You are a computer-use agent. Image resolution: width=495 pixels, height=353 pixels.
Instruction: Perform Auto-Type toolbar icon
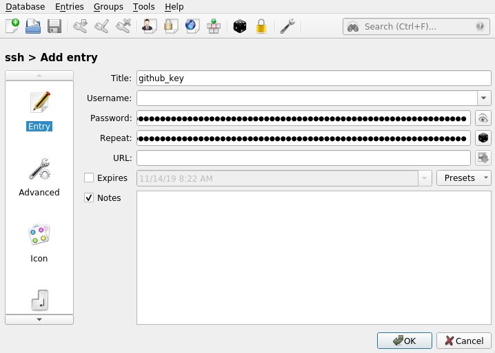point(214,26)
